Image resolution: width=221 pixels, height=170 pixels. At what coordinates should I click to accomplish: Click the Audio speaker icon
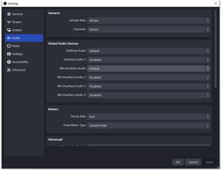[9, 38]
